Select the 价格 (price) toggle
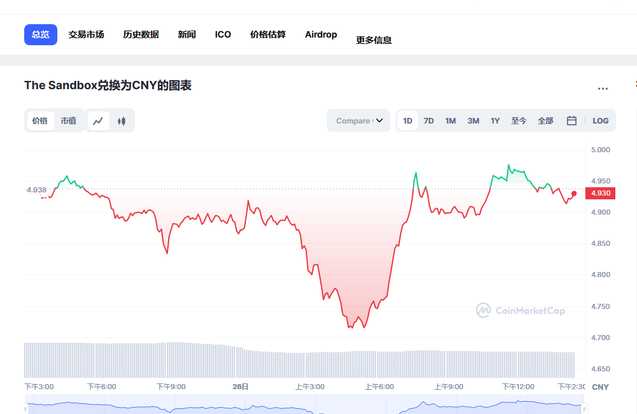The height and width of the screenshot is (414, 637). tap(39, 120)
